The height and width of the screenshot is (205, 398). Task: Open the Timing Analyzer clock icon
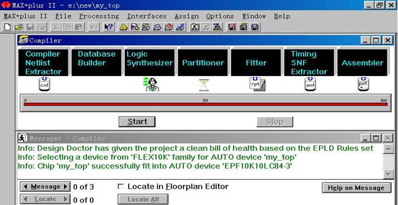coord(169,27)
